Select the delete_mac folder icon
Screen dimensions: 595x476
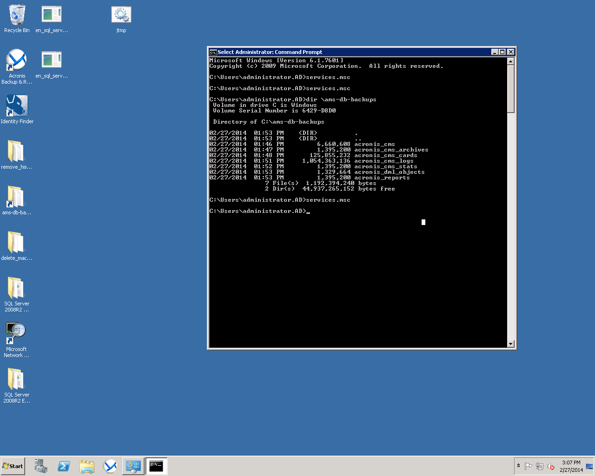click(x=17, y=246)
